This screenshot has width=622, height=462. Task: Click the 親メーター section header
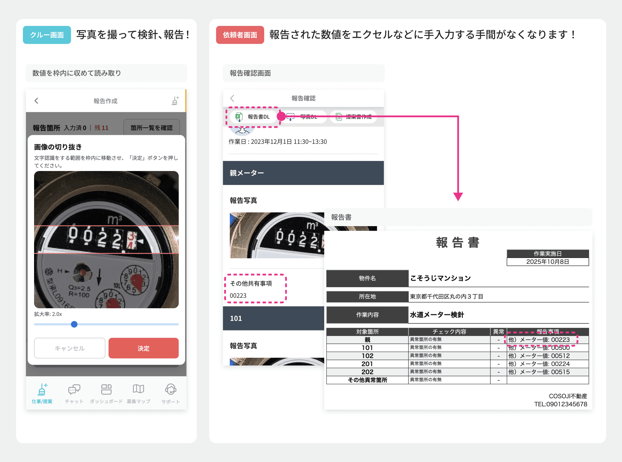point(303,173)
